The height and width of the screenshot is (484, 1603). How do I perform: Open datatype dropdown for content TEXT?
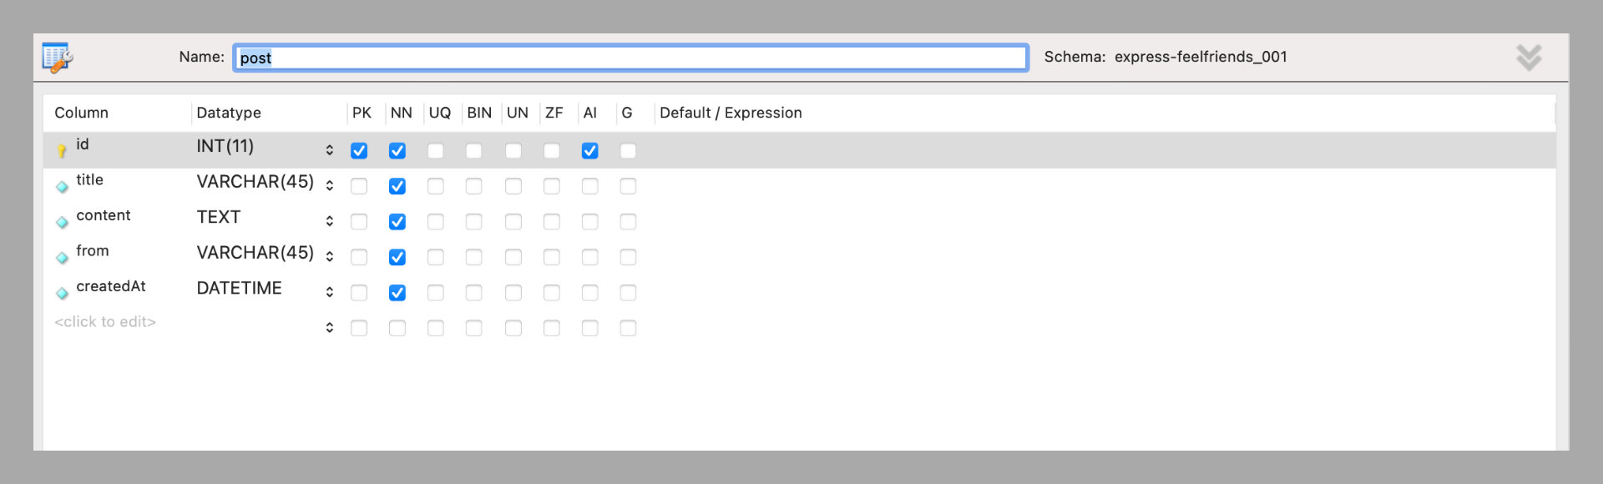click(x=330, y=221)
